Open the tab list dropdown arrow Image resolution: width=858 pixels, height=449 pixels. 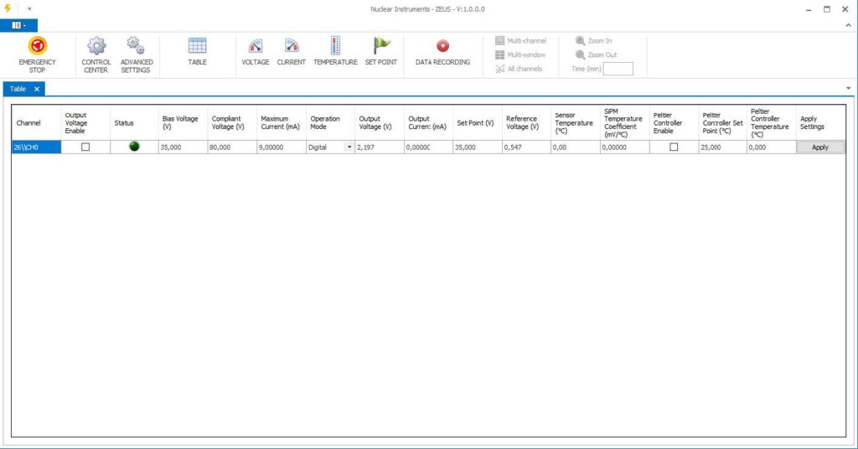point(848,88)
